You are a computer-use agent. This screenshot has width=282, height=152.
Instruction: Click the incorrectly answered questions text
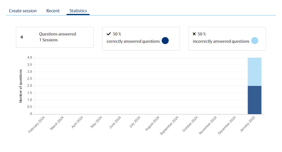[221, 41]
